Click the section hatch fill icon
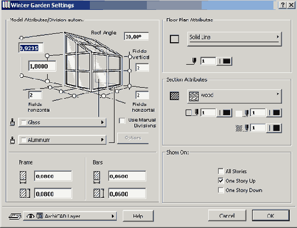This screenshot has width=297, height=228. (174, 96)
